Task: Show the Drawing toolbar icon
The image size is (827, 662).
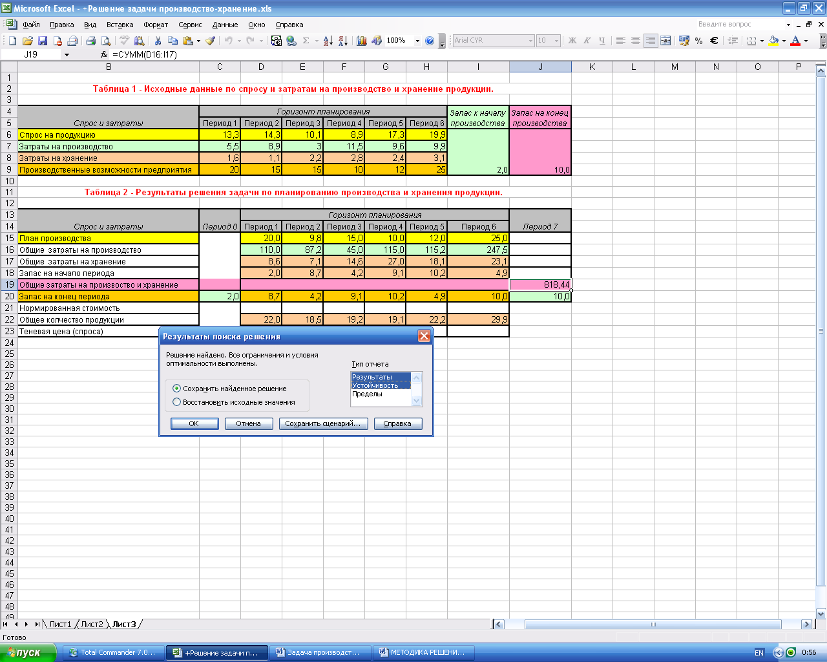Action: pos(377,41)
